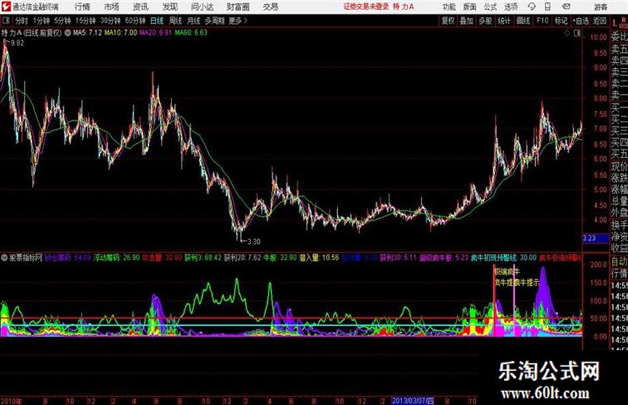Switch to 15分钟 period
628x405 pixels.
tap(85, 21)
